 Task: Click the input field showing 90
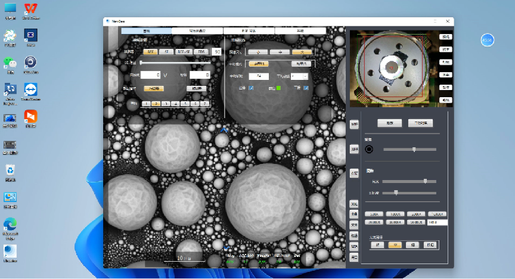point(218,52)
